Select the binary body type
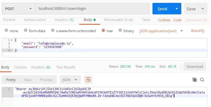Screen dimensions: 211x107 [x=120, y=30]
